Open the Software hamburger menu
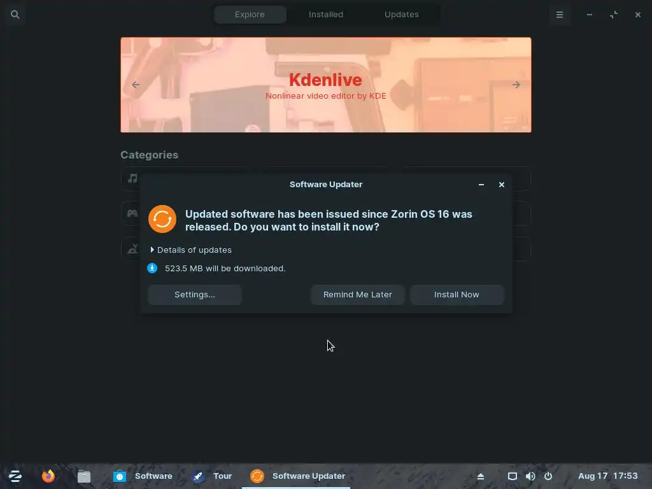Viewport: 652px width, 489px height. [x=560, y=15]
